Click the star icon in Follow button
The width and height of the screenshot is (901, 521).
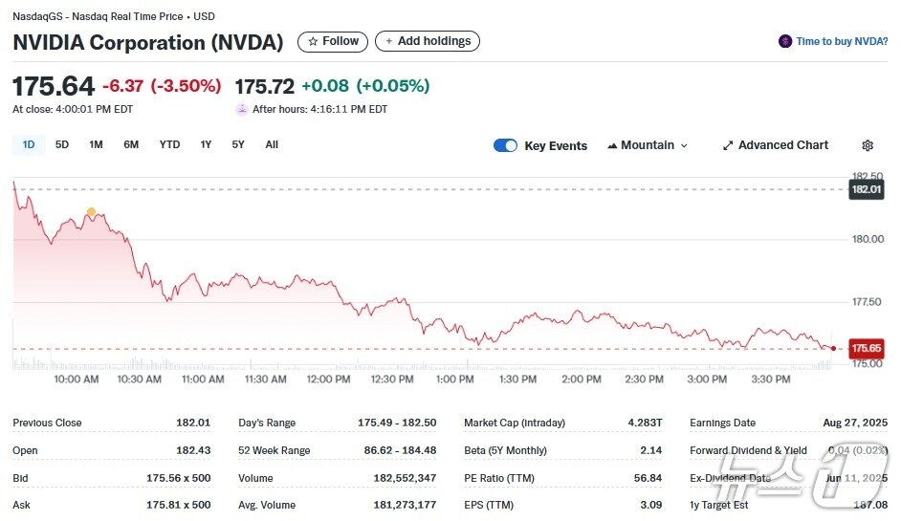pos(313,41)
